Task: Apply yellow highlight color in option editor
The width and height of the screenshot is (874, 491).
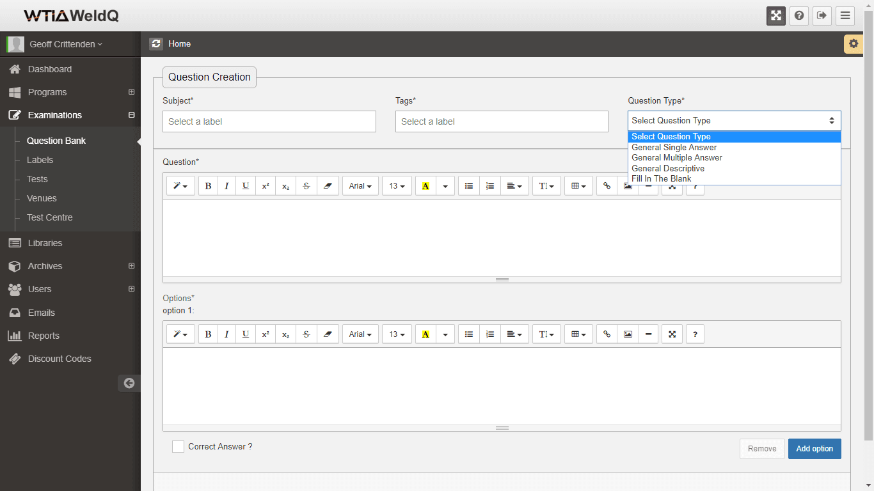Action: click(x=425, y=334)
